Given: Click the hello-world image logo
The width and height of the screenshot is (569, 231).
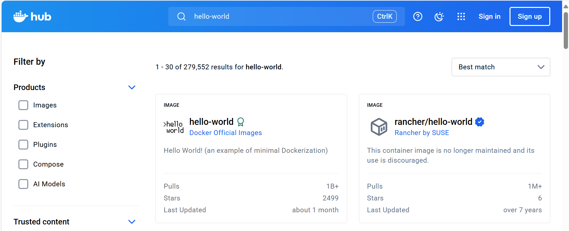Looking at the screenshot, I should pyautogui.click(x=174, y=127).
